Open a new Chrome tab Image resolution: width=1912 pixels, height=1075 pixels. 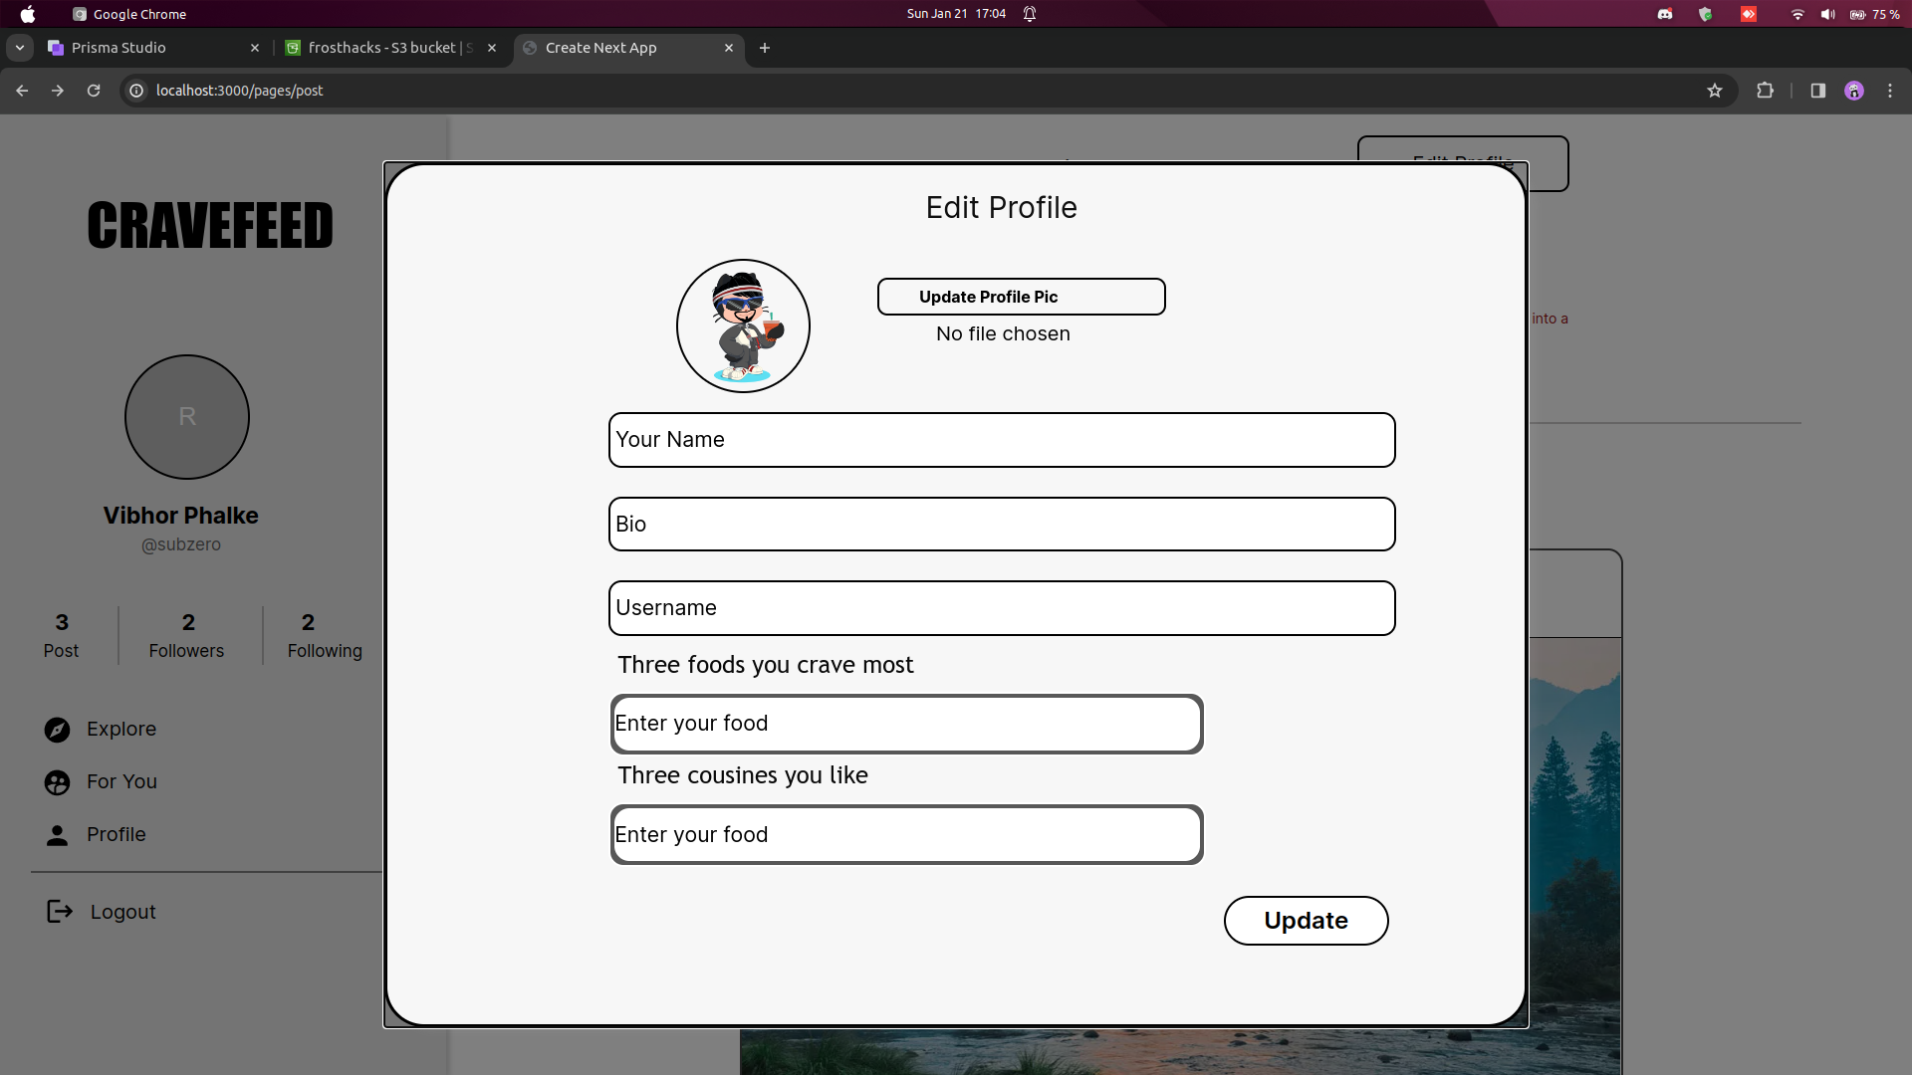[765, 48]
